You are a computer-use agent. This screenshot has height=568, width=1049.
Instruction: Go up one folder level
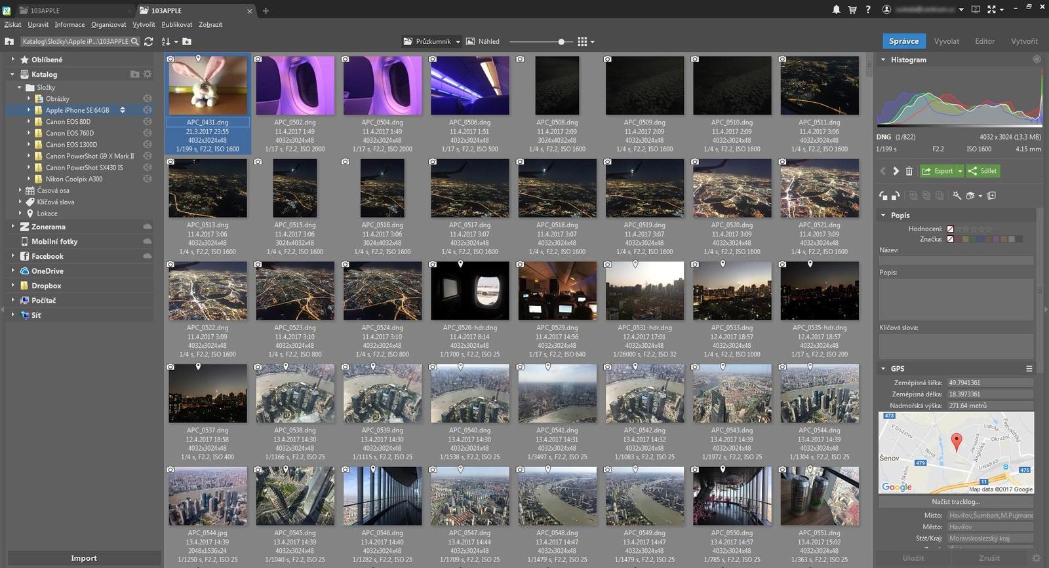point(9,42)
